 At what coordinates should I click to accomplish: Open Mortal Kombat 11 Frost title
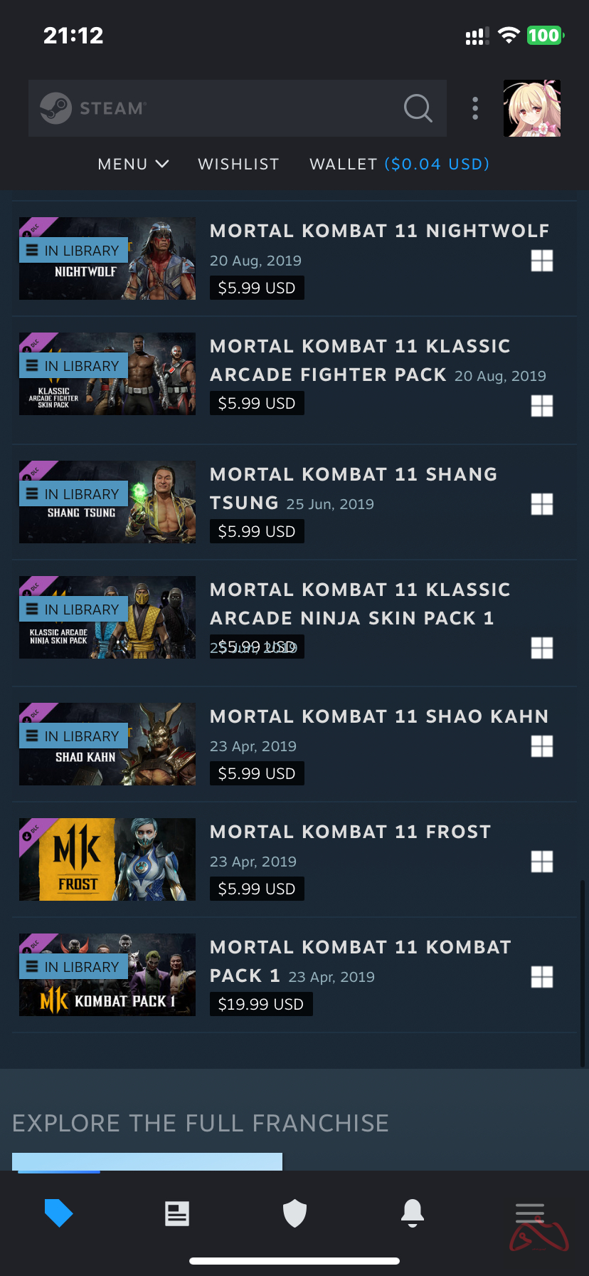click(x=350, y=832)
